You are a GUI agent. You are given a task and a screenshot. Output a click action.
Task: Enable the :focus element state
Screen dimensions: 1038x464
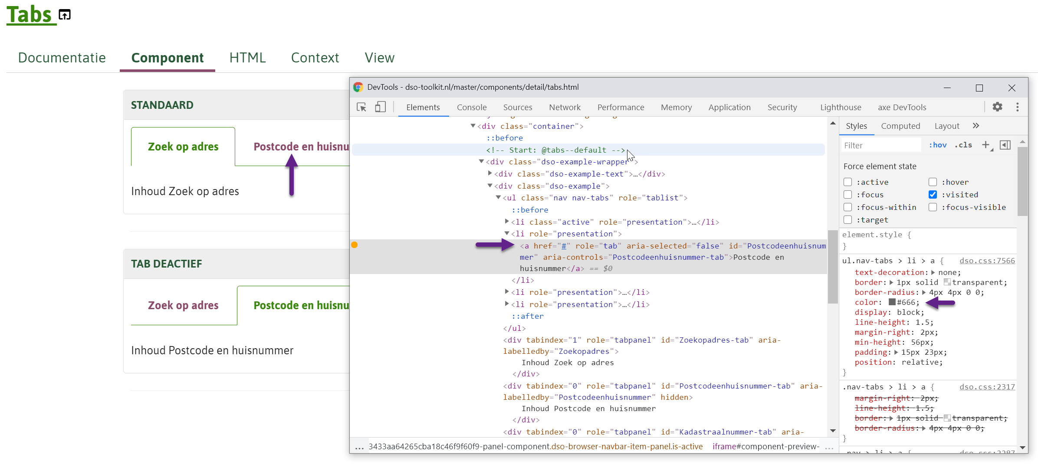click(847, 195)
